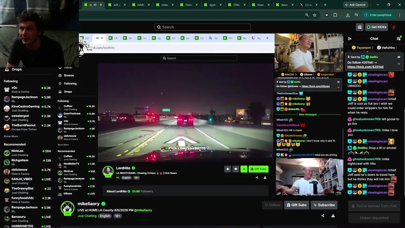Close the mikel browser tab
Screen dimensions: 405x228
click(173, 5)
